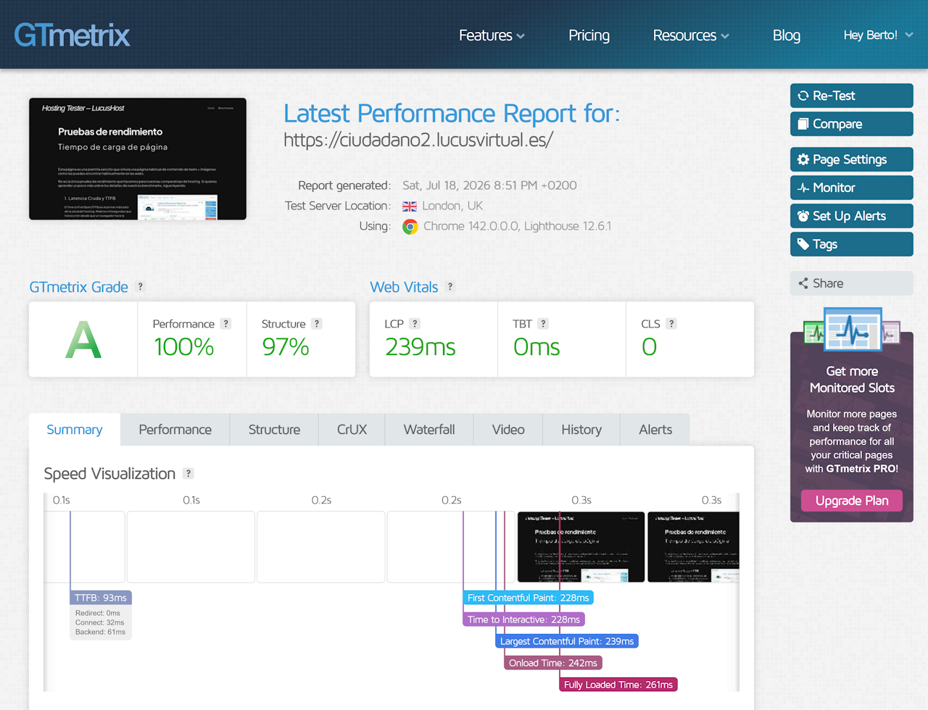Image resolution: width=928 pixels, height=710 pixels.
Task: Open the TBT question mark help
Action: click(x=543, y=324)
